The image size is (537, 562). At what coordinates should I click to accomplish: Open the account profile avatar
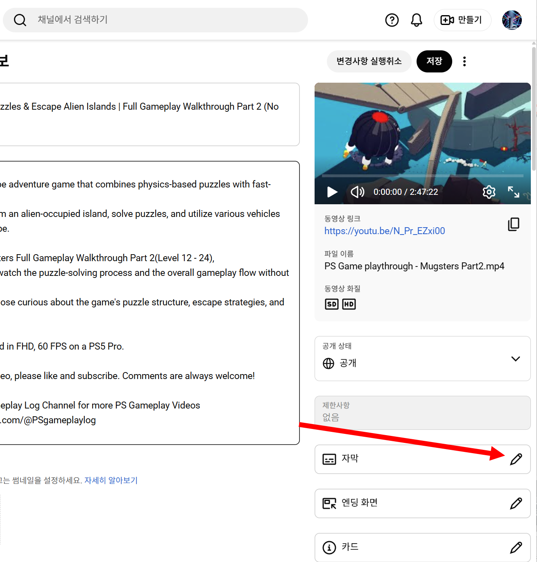(512, 20)
